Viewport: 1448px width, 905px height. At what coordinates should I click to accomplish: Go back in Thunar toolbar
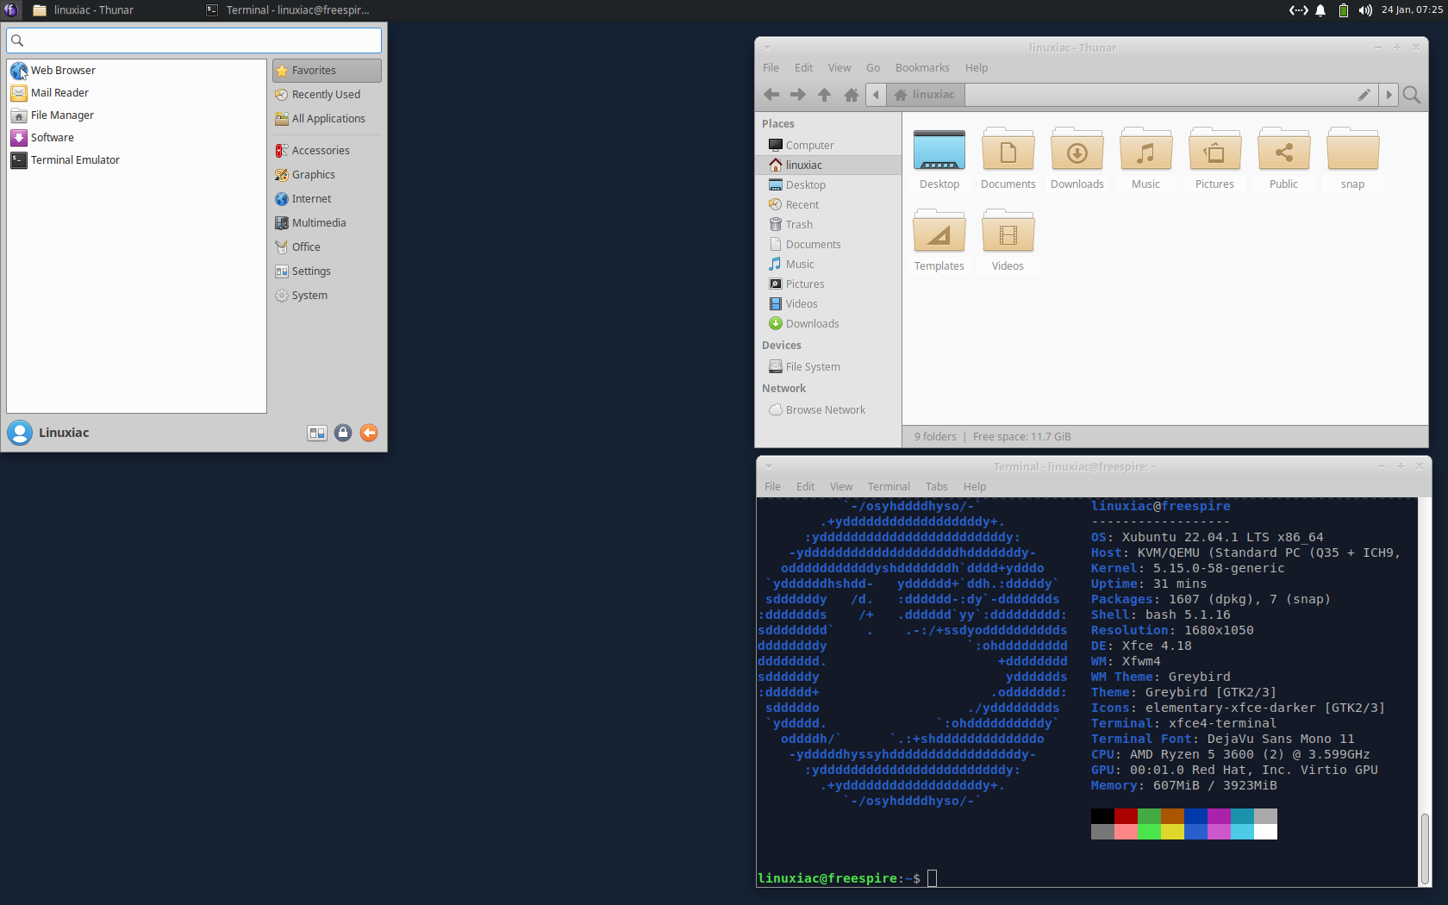click(771, 95)
